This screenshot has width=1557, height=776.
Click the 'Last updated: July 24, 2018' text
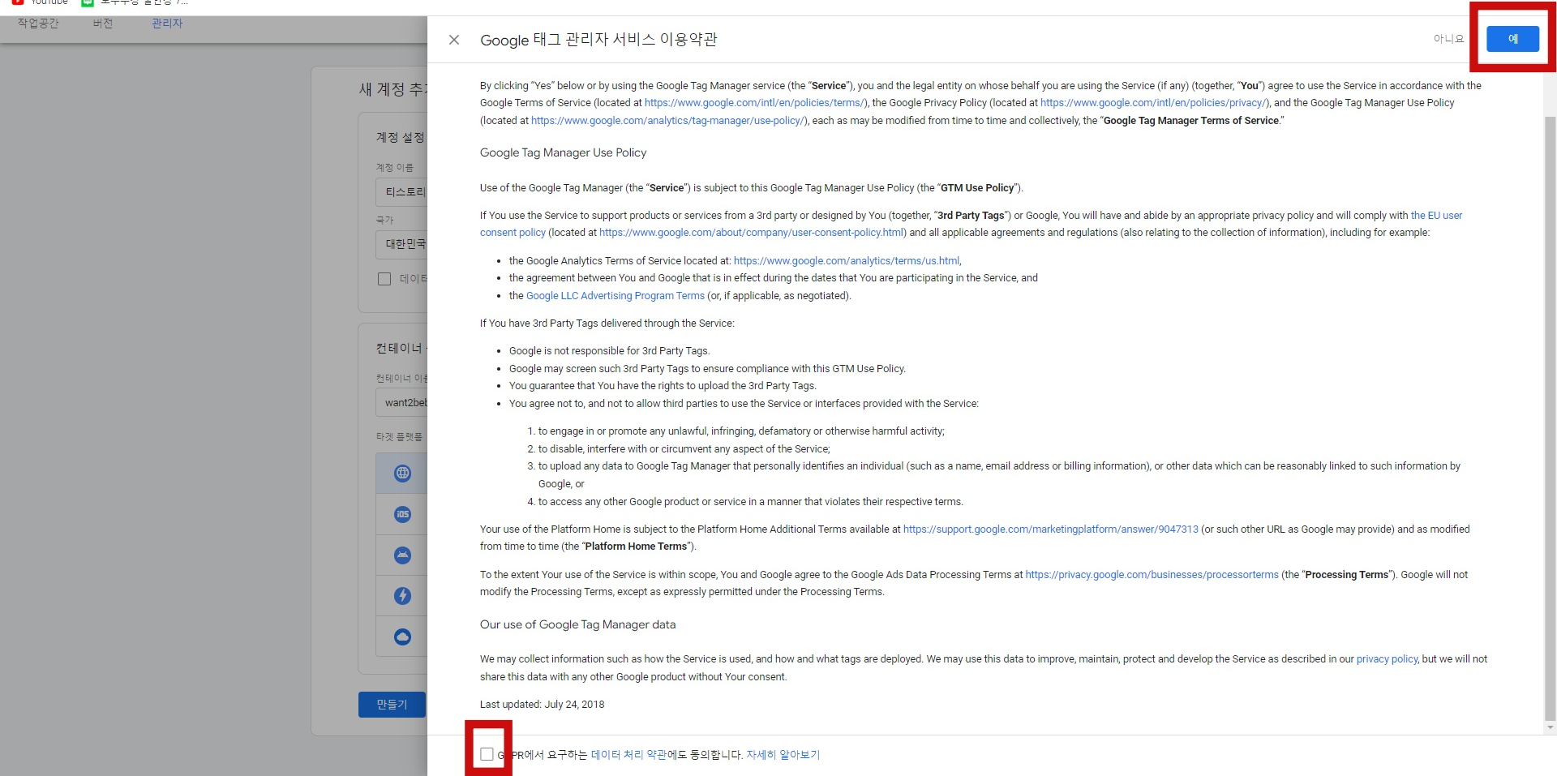[542, 705]
